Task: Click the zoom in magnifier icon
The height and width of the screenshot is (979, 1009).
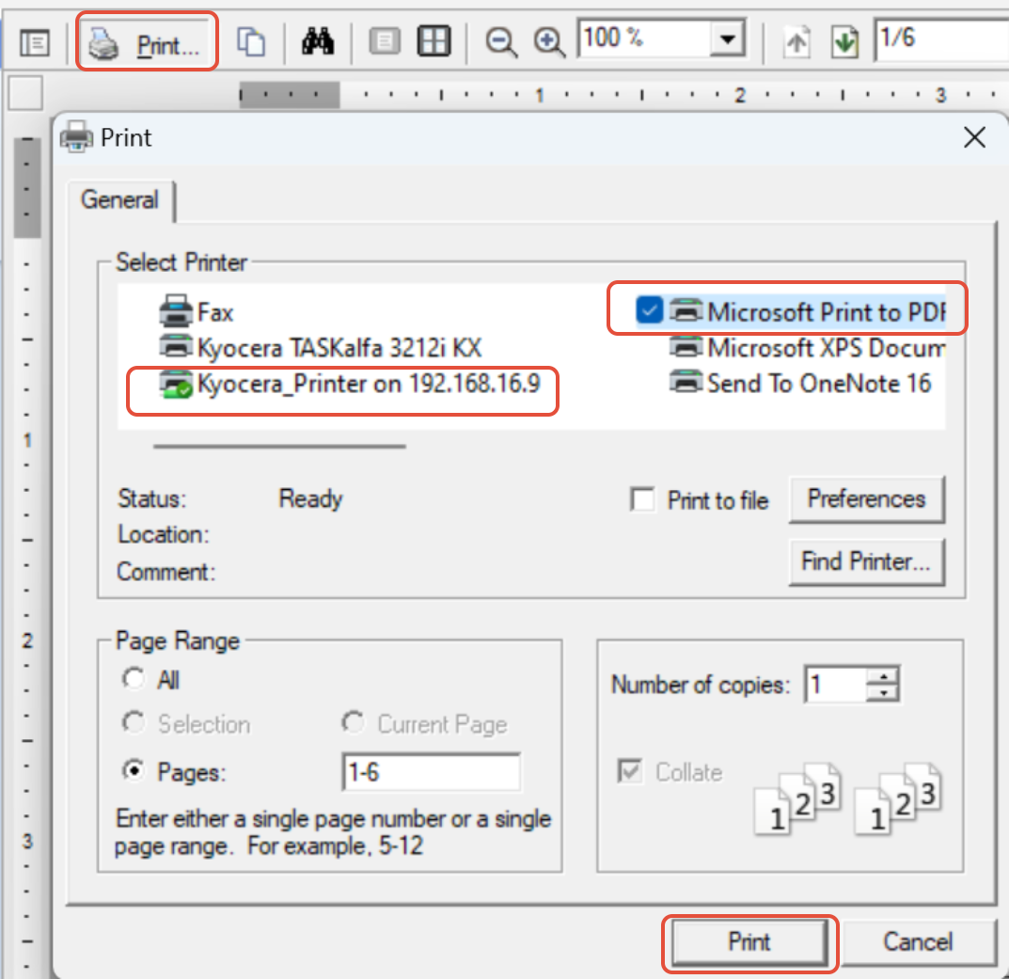Action: click(x=549, y=42)
